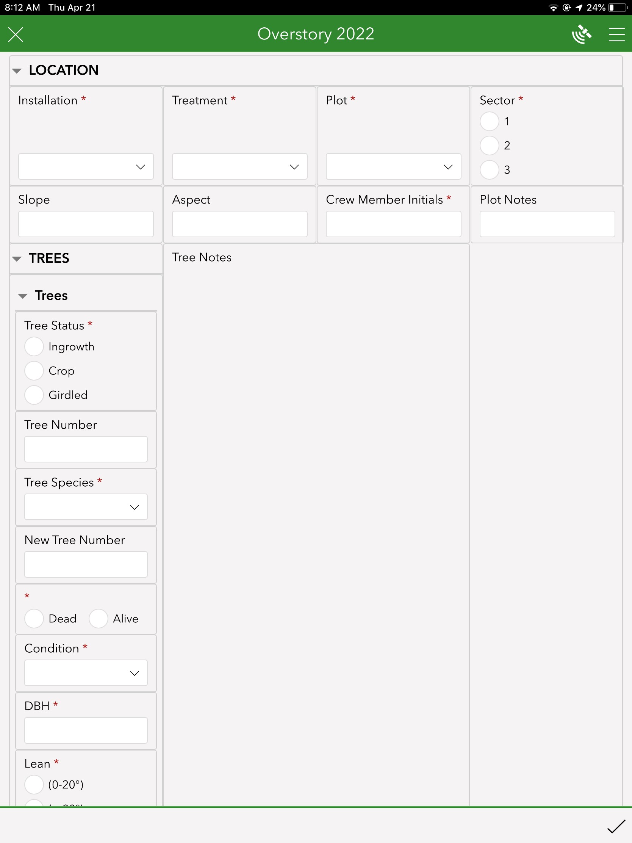This screenshot has width=632, height=843.
Task: Open the Installation dropdown
Action: (x=85, y=166)
